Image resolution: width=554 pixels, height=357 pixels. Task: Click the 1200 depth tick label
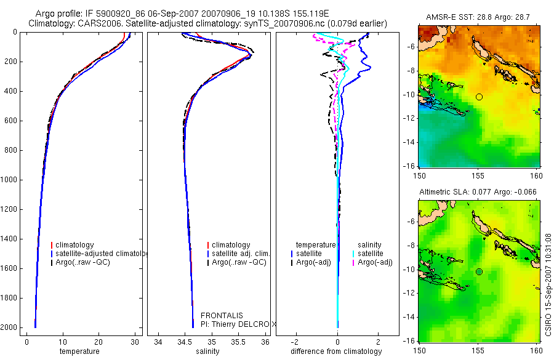pyautogui.click(x=9, y=209)
